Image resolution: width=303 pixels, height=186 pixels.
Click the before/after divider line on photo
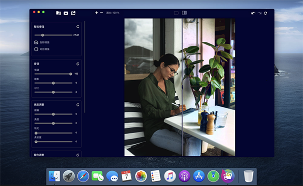182,87
